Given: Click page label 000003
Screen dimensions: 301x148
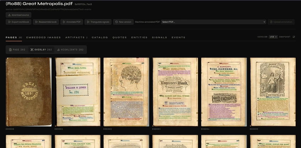Looking at the screenshot, I should coord(156,129).
